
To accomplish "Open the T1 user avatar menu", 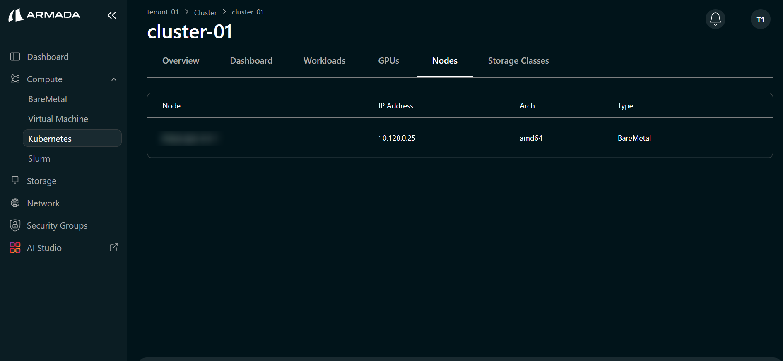I will 761,19.
